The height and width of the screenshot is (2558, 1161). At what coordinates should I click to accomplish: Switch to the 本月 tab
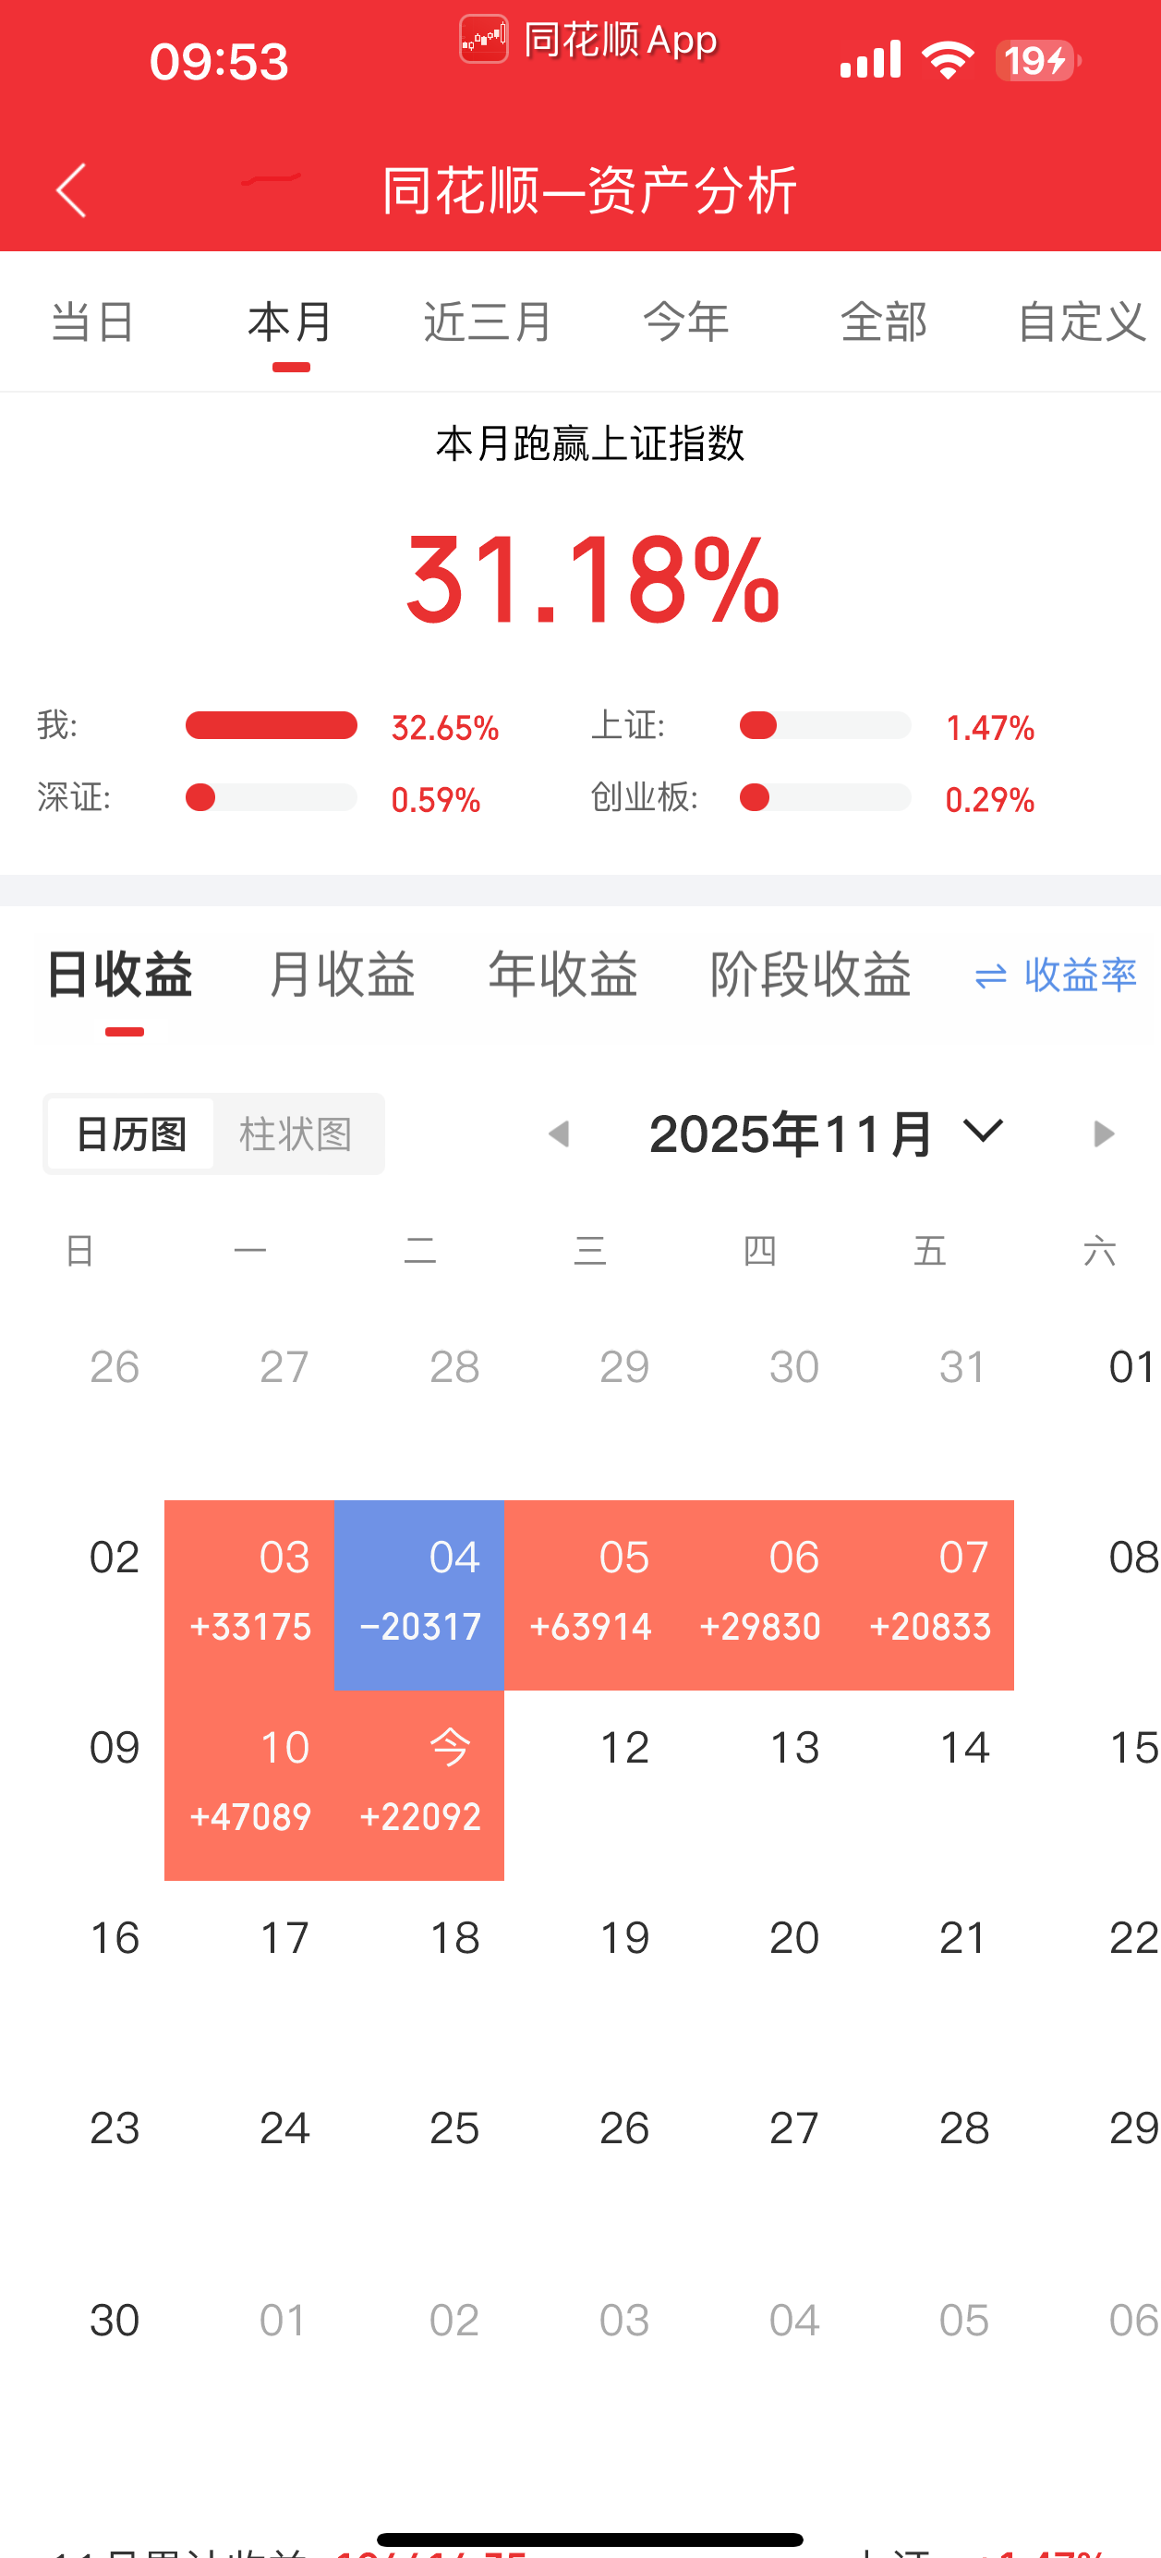click(x=290, y=321)
